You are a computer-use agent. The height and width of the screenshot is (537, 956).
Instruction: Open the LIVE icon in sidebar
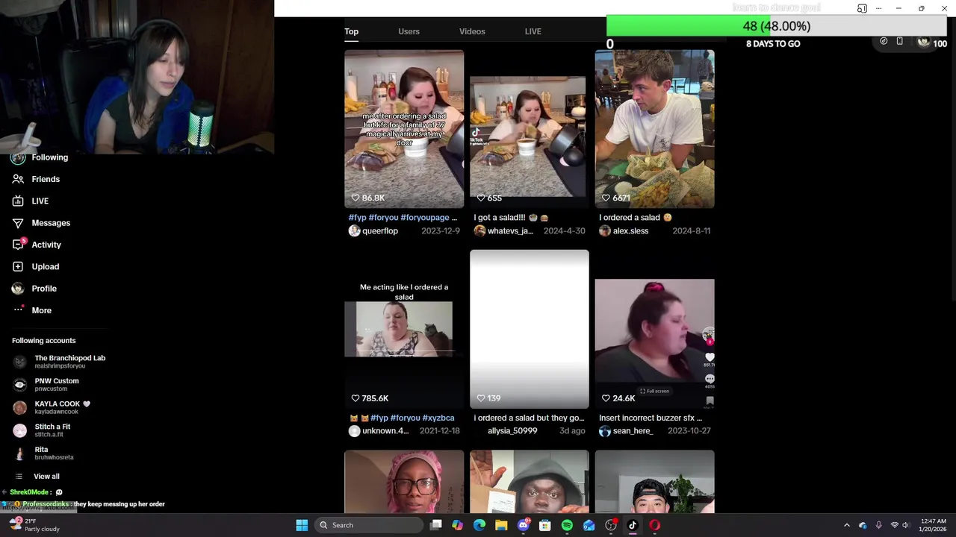point(18,201)
